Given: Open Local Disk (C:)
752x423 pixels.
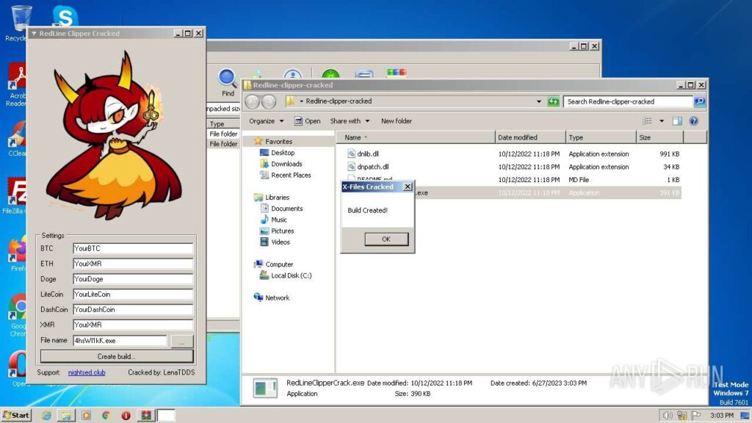Looking at the screenshot, I should click(x=286, y=275).
